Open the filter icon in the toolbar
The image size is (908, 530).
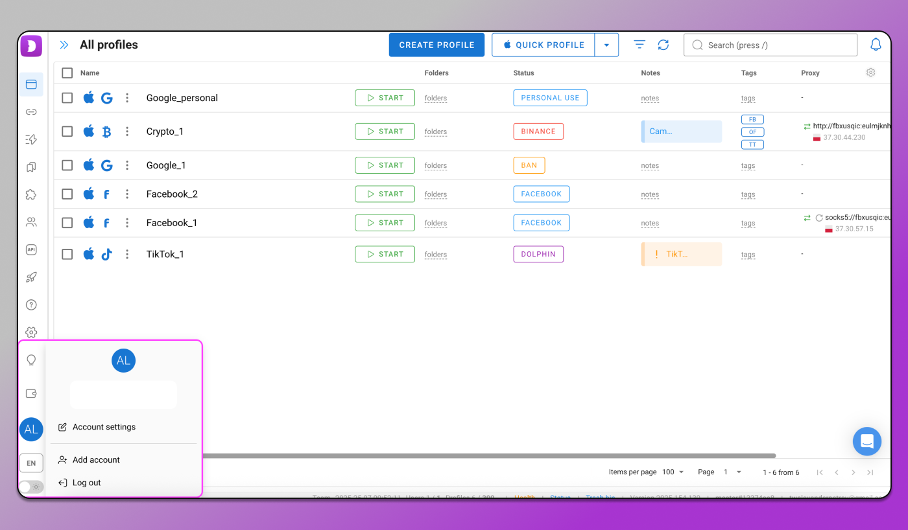pyautogui.click(x=639, y=45)
